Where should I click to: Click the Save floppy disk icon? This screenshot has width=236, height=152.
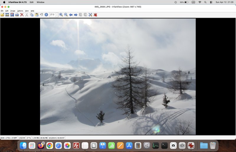12,15
